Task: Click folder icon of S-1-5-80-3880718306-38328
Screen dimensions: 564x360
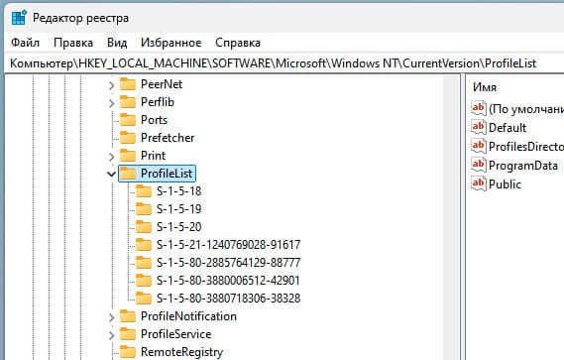Action: tap(144, 299)
